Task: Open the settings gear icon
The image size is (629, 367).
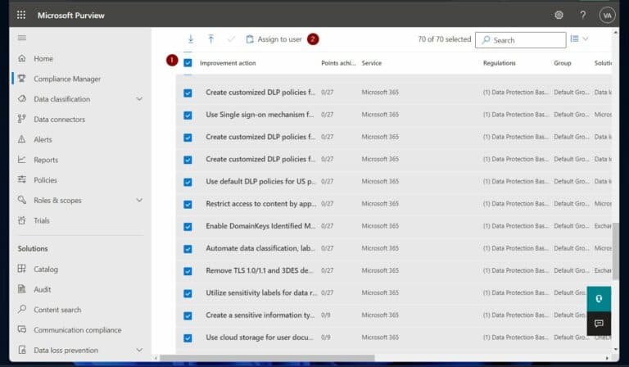Action: [x=559, y=16]
